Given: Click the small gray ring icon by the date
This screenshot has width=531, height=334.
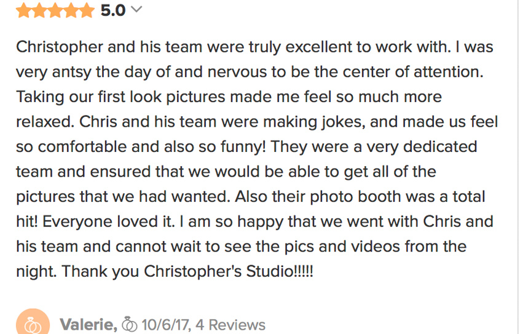Looking at the screenshot, I should pyautogui.click(x=129, y=325).
